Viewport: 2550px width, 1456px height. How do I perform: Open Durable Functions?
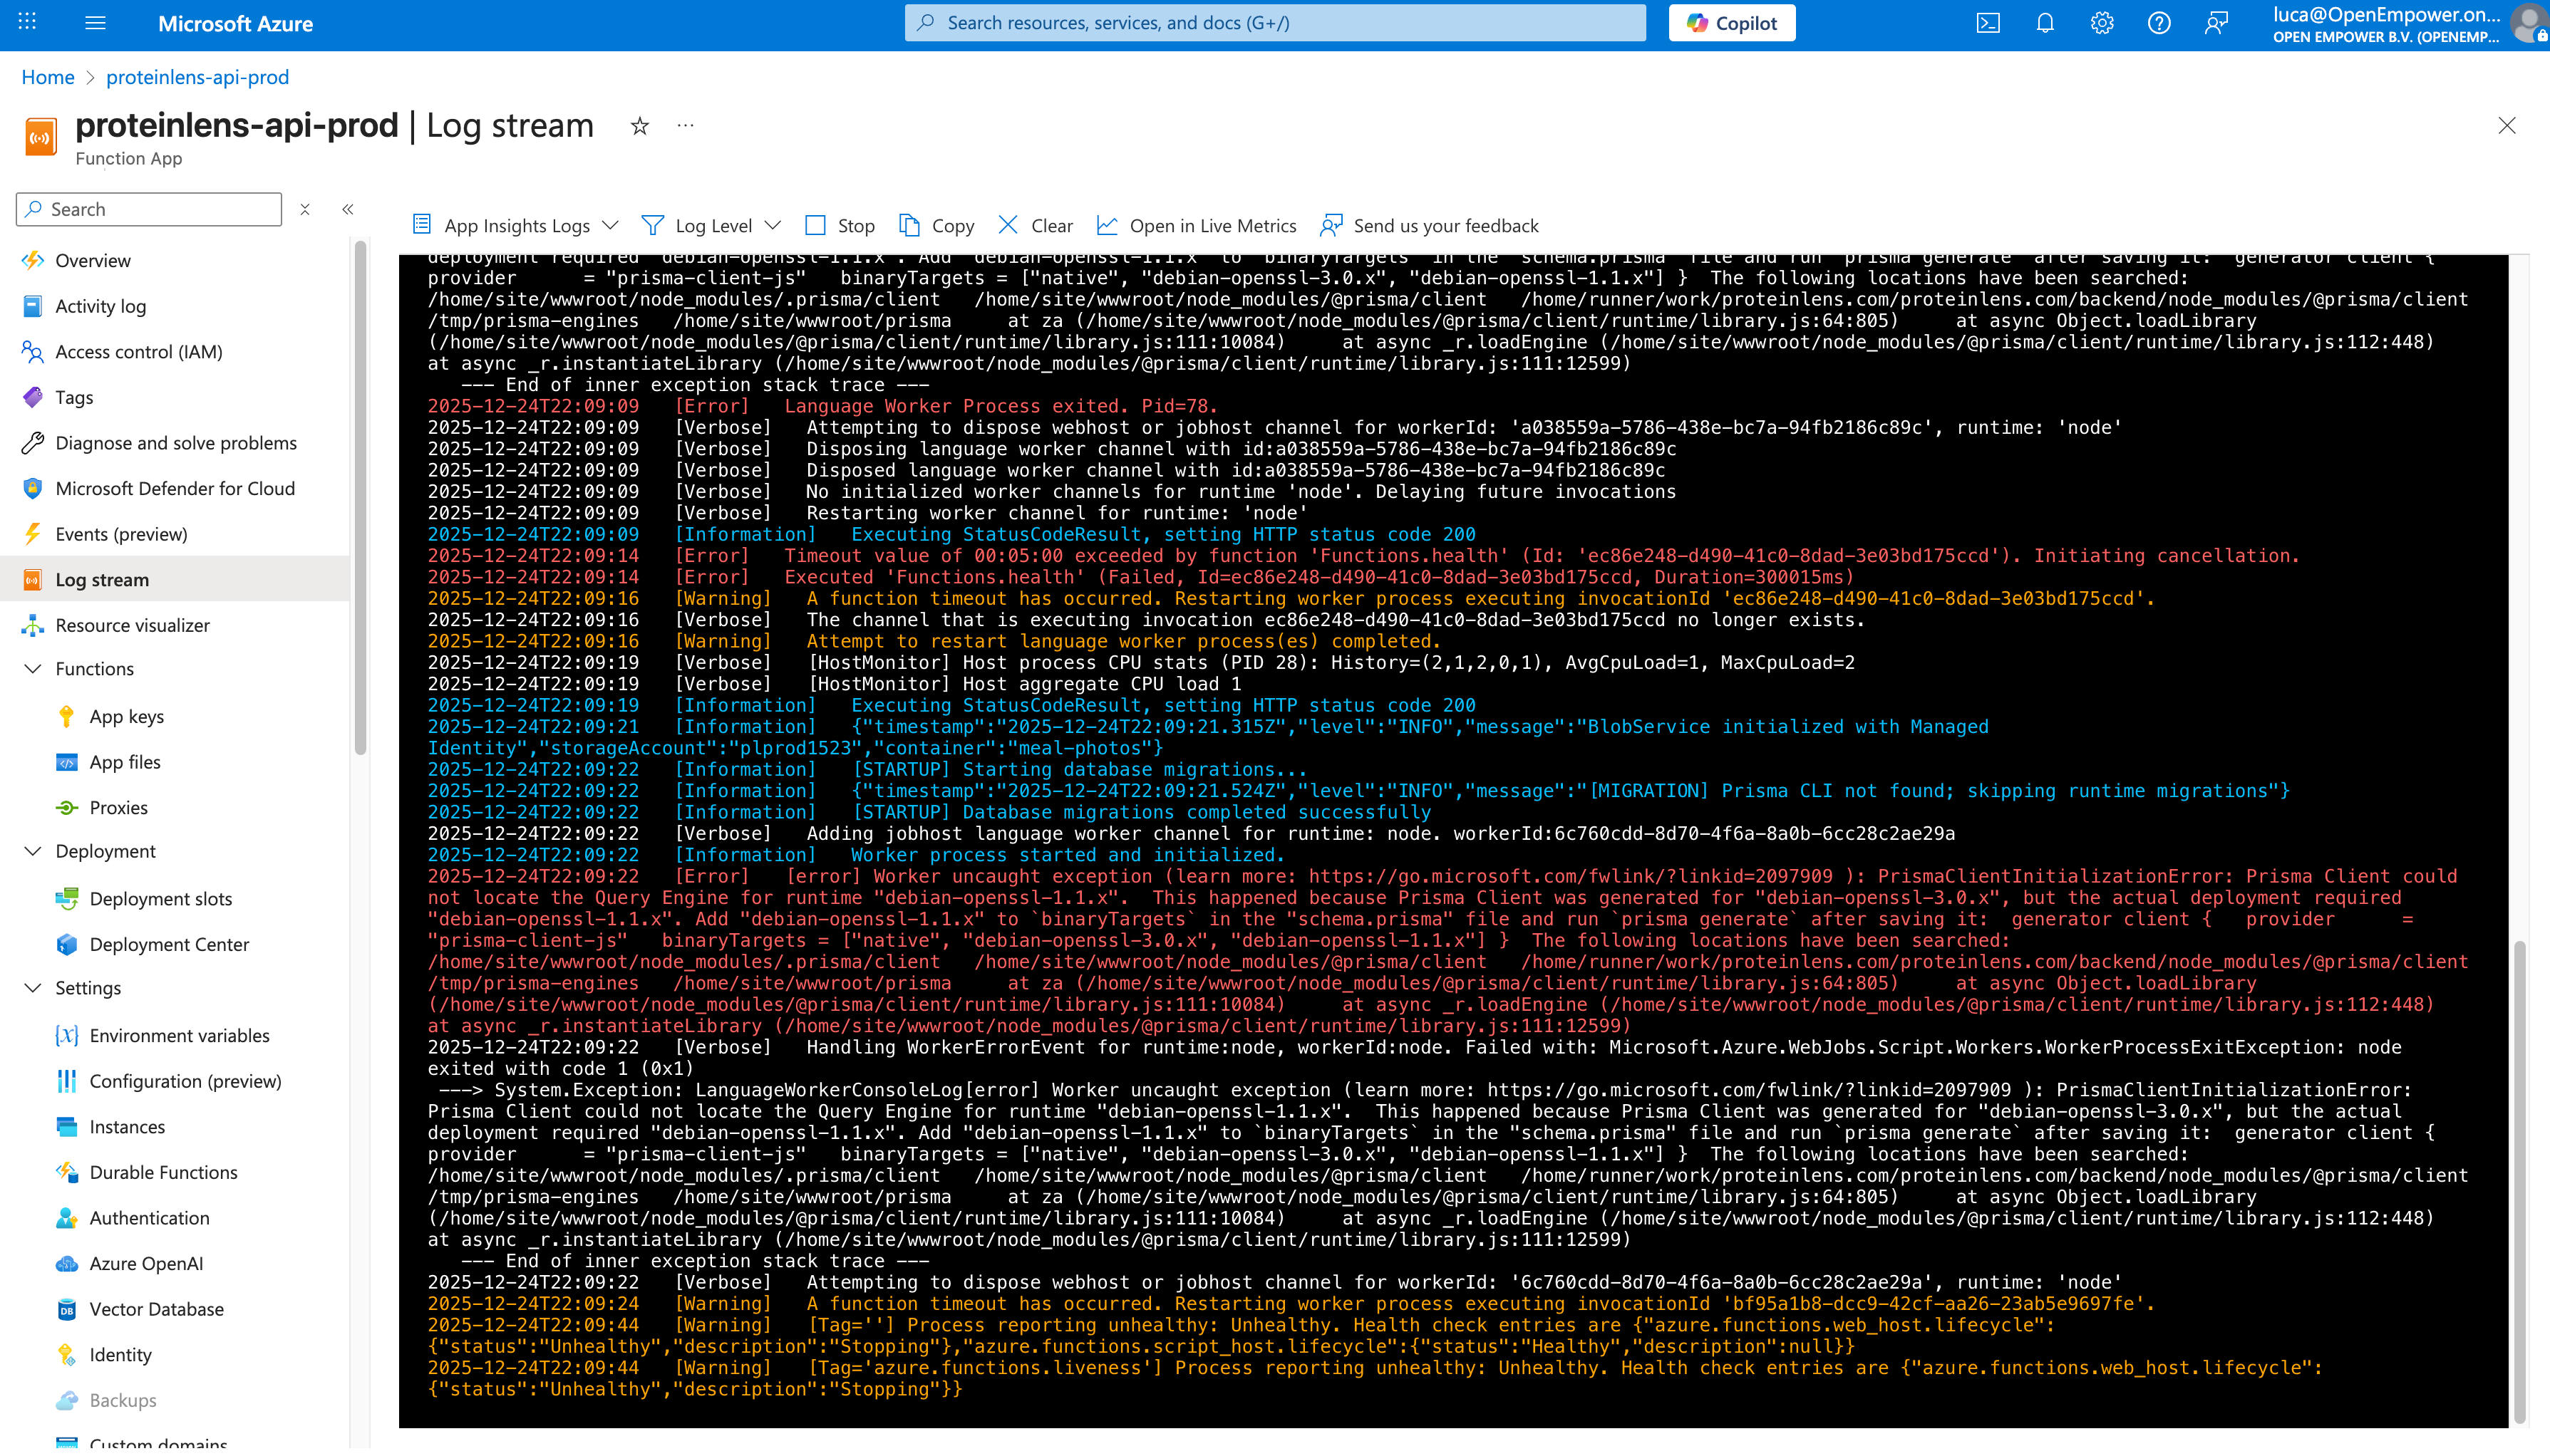click(162, 1172)
